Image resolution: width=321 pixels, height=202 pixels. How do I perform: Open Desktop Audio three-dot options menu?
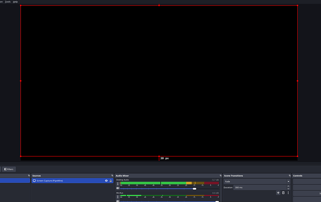(118, 183)
